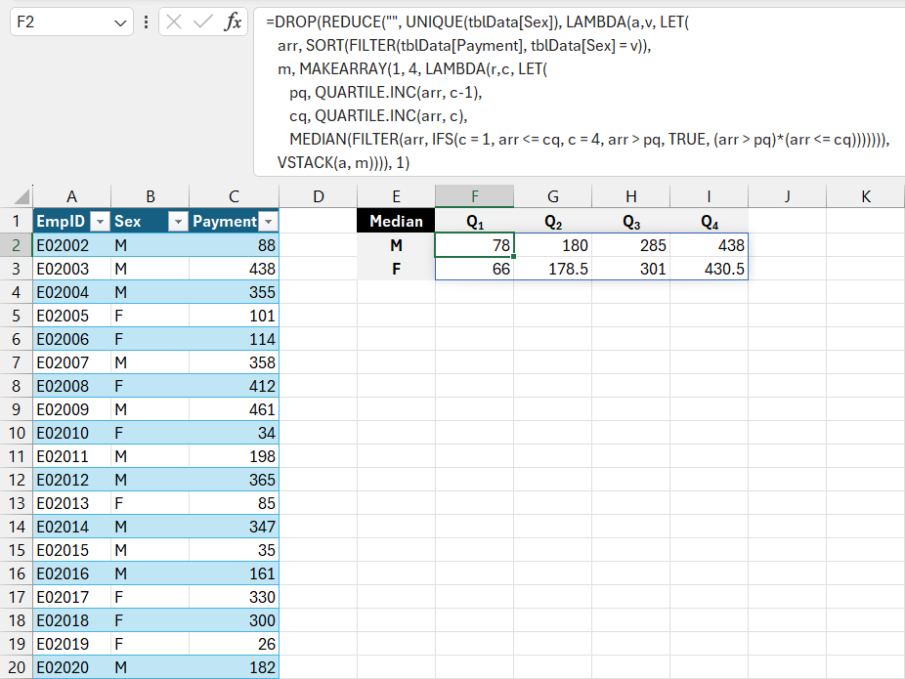
Task: Select cell containing EmpID E02020
Action: pos(70,667)
